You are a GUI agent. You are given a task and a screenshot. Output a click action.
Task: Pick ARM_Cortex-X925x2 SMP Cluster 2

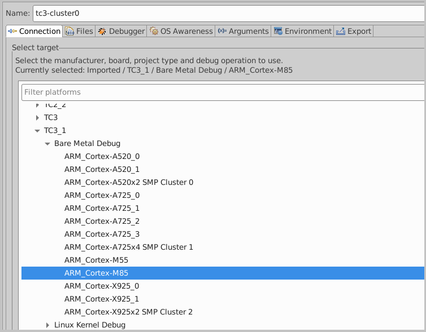pyautogui.click(x=129, y=312)
